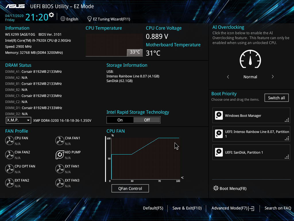
Task: Select UEFI: SanDisk, Partition 1 boot entry
Action: coord(251,152)
